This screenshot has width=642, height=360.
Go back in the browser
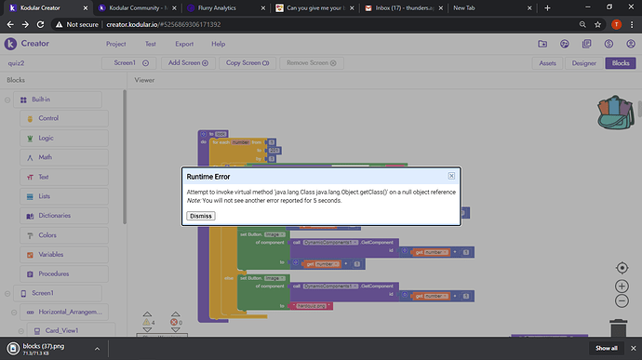[x=10, y=24]
